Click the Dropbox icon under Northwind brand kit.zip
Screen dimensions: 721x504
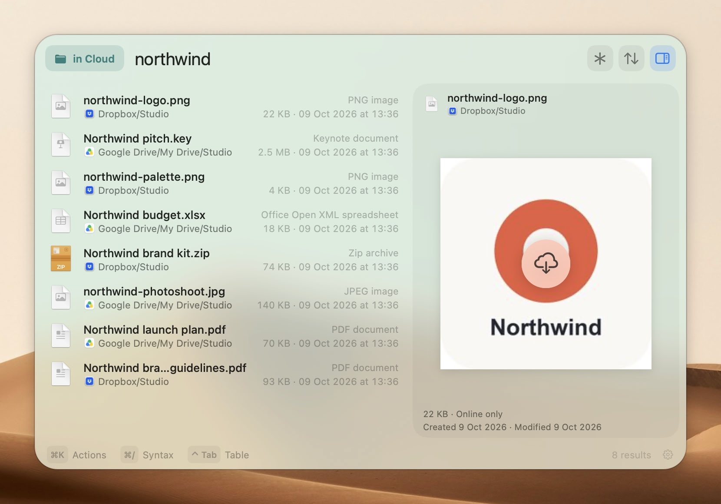pos(89,267)
